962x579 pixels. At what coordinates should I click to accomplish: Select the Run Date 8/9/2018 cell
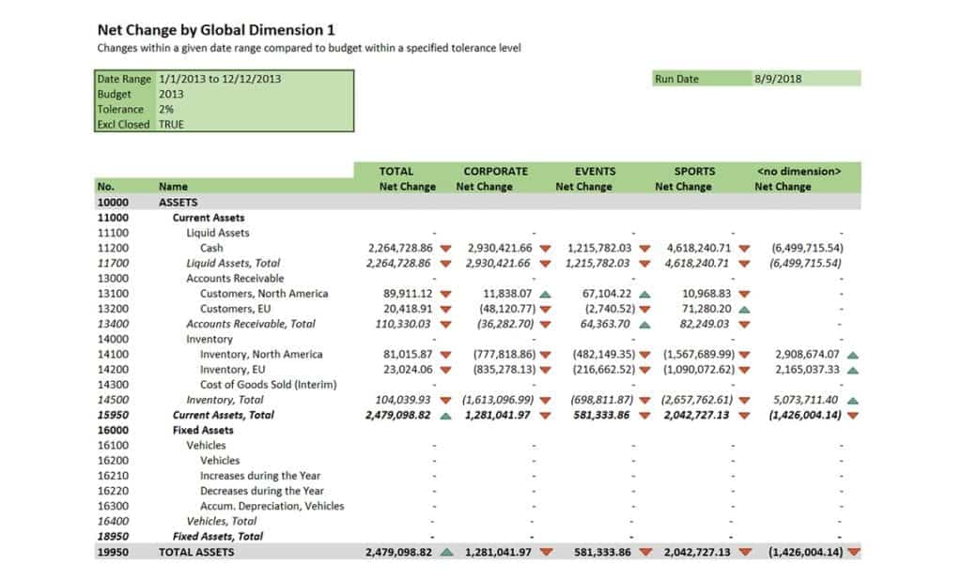pyautogui.click(x=805, y=79)
